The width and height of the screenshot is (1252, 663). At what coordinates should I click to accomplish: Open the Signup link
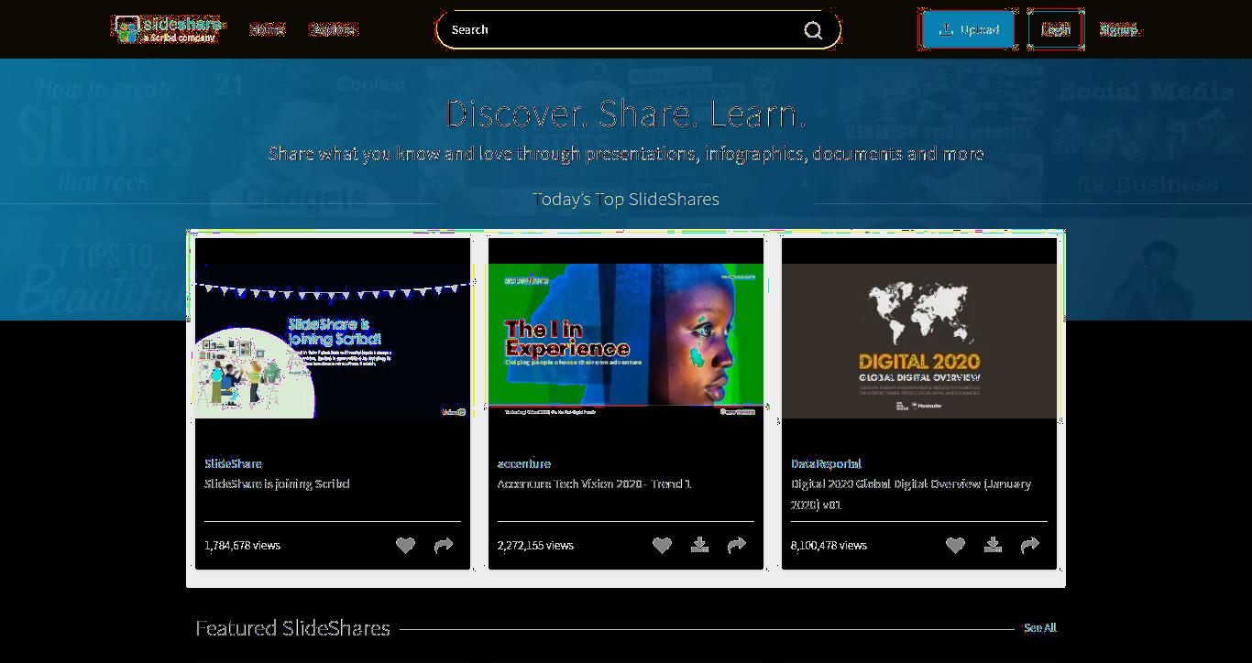[1118, 29]
